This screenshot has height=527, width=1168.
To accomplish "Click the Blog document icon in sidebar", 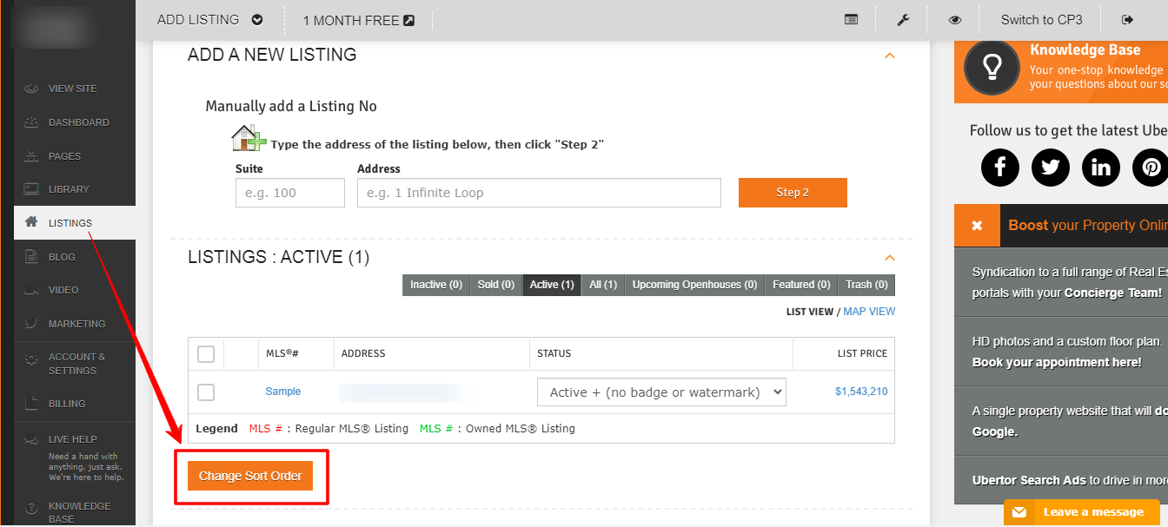I will click(x=31, y=256).
